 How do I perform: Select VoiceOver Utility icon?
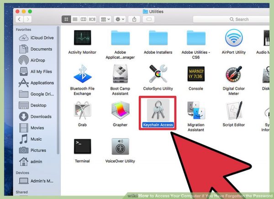[121, 146]
